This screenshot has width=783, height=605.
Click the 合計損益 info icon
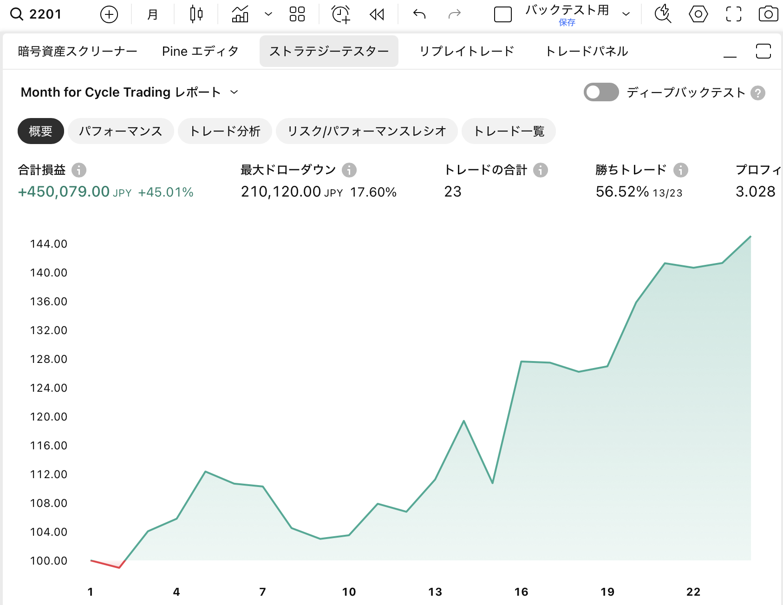[79, 170]
